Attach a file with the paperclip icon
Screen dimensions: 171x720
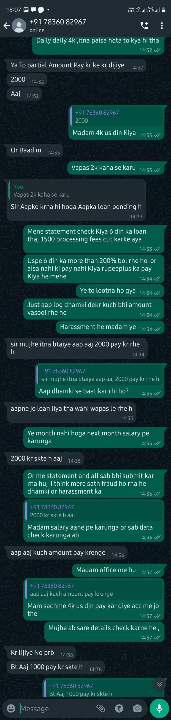(101, 708)
